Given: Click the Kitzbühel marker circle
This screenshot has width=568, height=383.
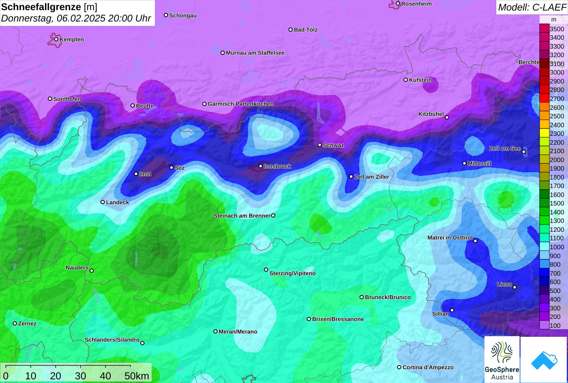Looking at the screenshot, I should 447,118.
